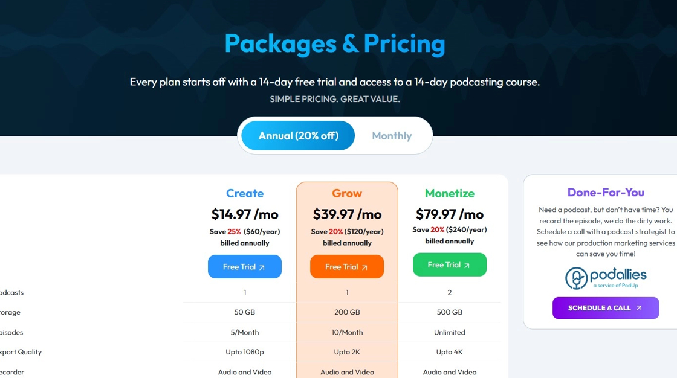Click the Unlimited episodes cell for Monetize

(x=450, y=332)
